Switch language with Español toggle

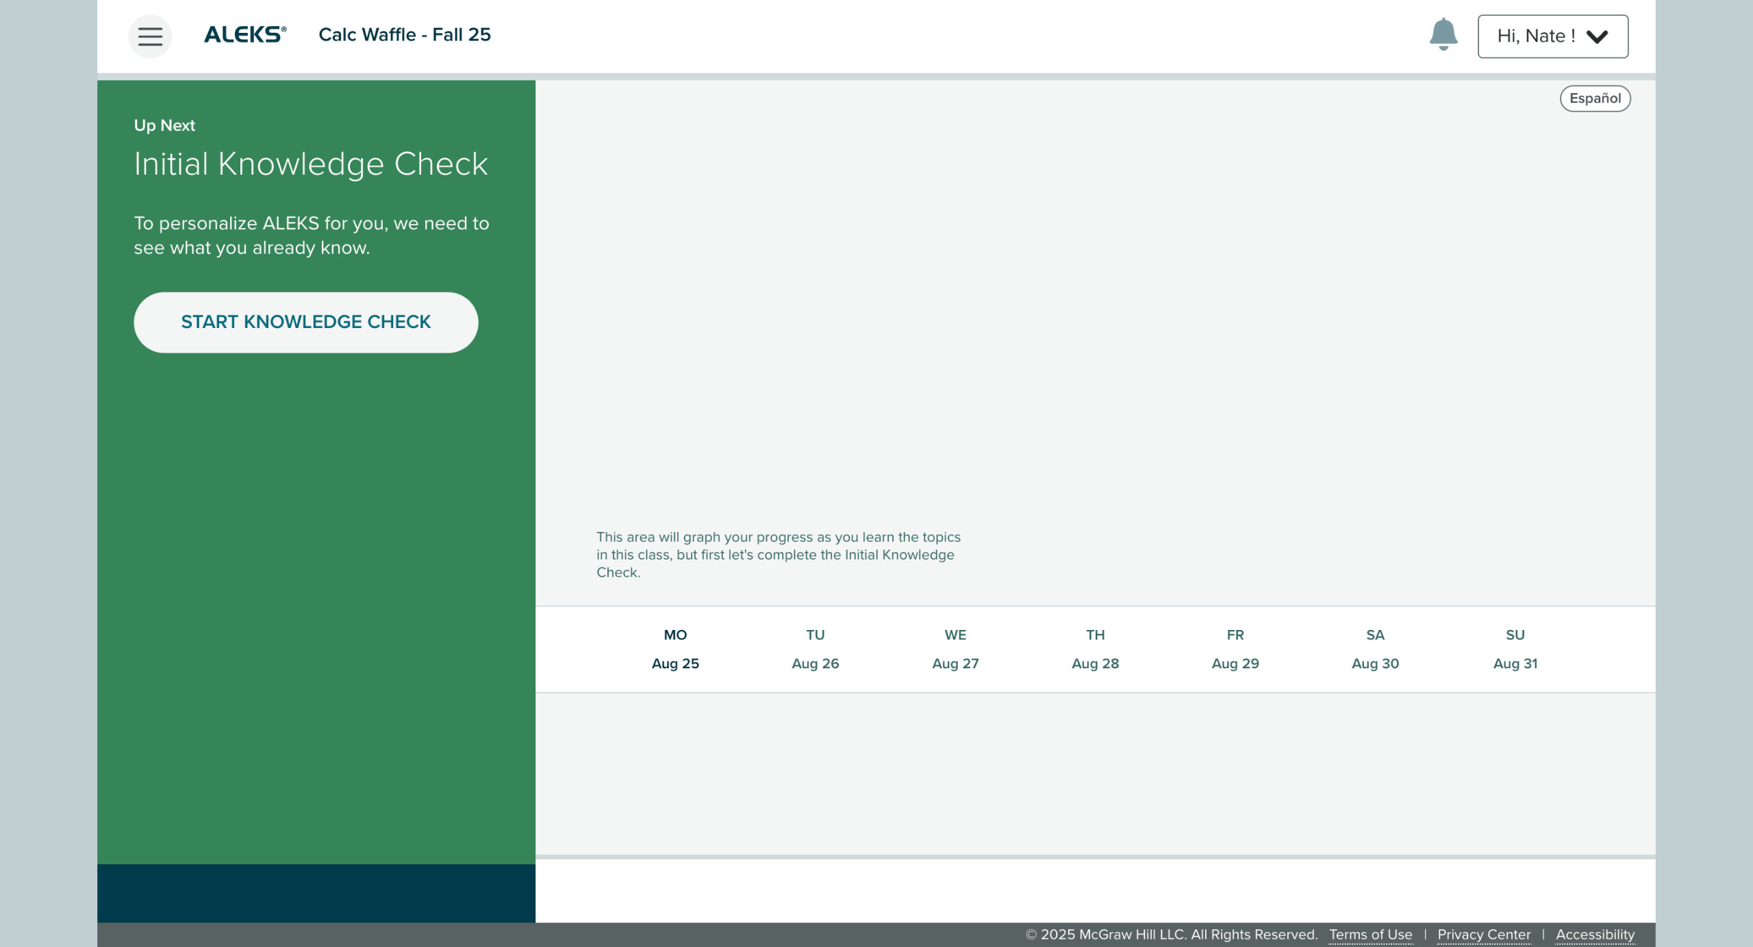(1594, 99)
